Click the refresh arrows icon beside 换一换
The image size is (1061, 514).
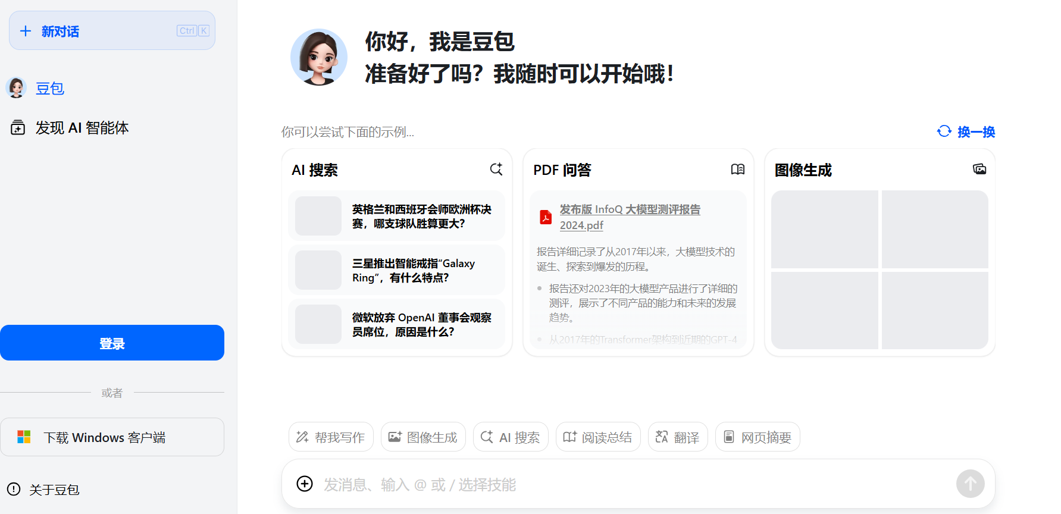pos(944,131)
